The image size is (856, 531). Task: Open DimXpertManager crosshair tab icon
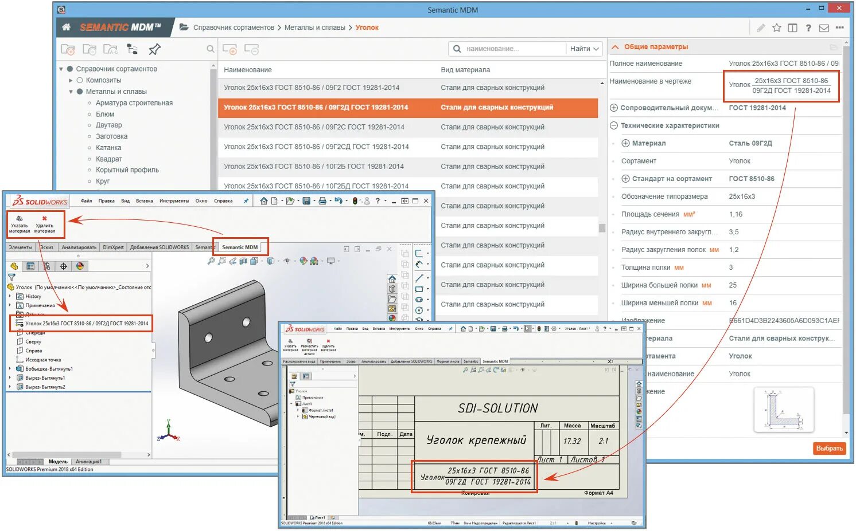click(x=64, y=266)
